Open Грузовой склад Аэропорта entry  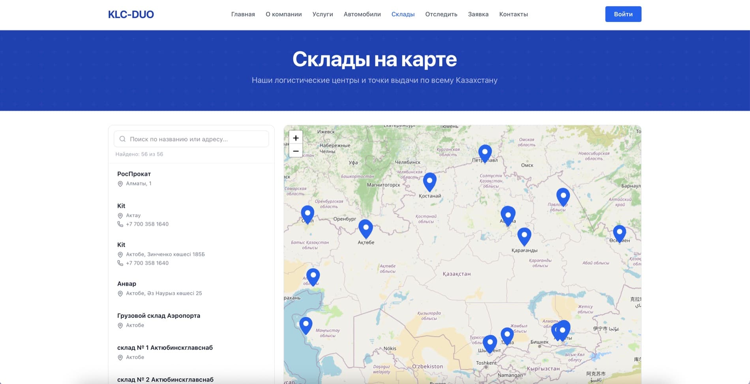pyautogui.click(x=191, y=320)
